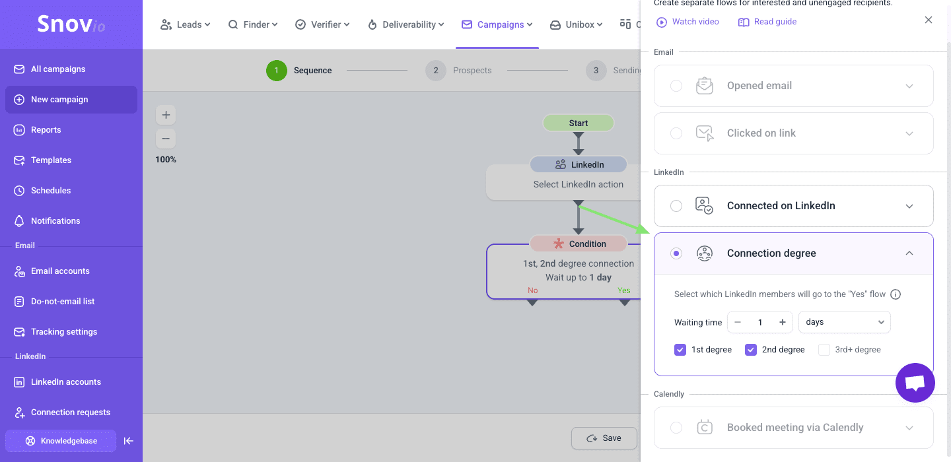Click the info icon beside Yes flow text

pyautogui.click(x=896, y=294)
